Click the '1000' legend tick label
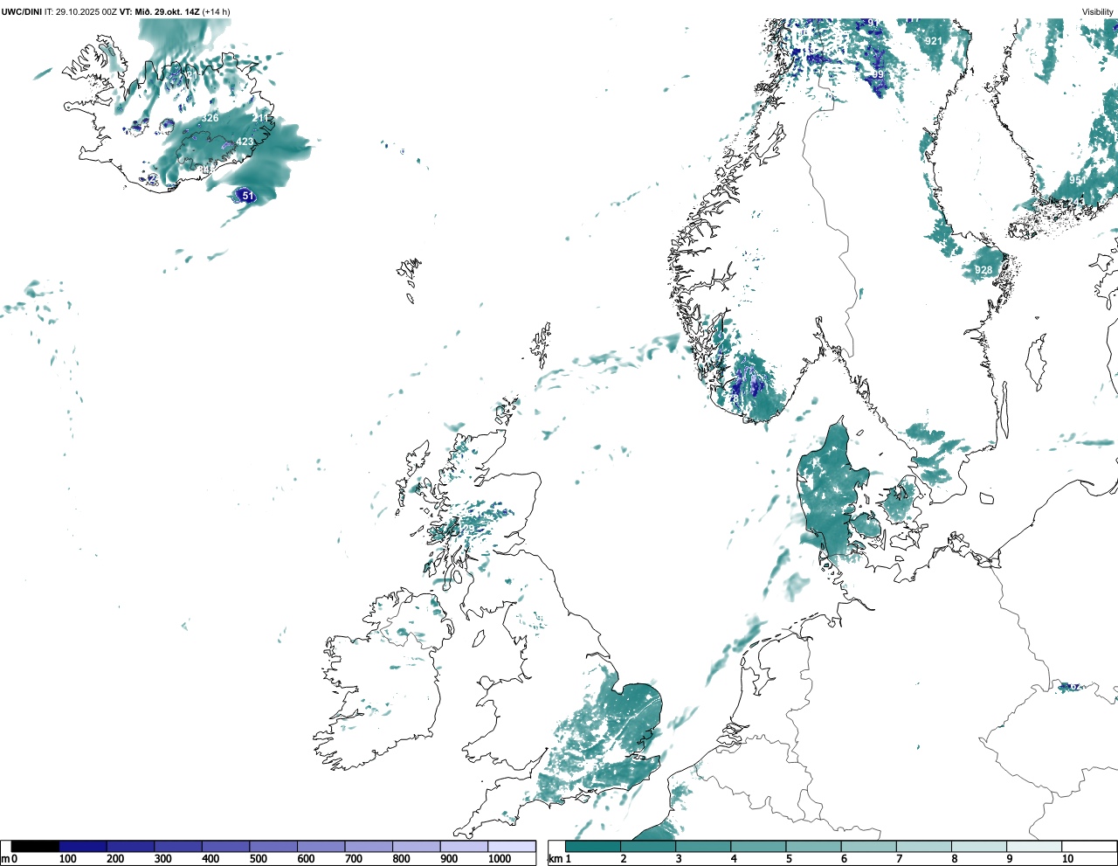The height and width of the screenshot is (866, 1118). tap(500, 859)
